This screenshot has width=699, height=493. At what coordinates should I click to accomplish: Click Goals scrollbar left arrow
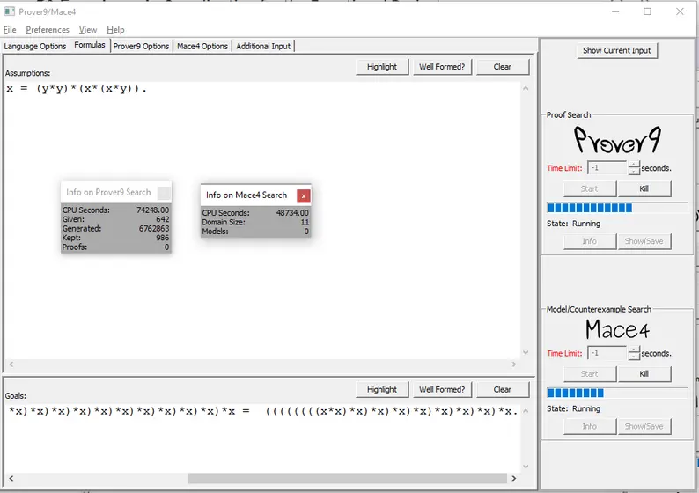click(11, 478)
